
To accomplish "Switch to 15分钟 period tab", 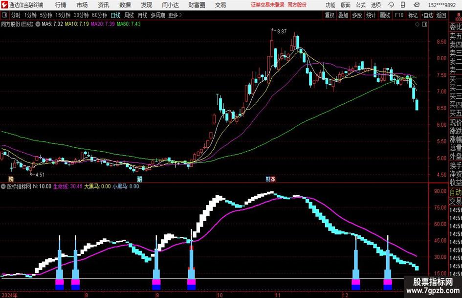I will click(x=63, y=15).
